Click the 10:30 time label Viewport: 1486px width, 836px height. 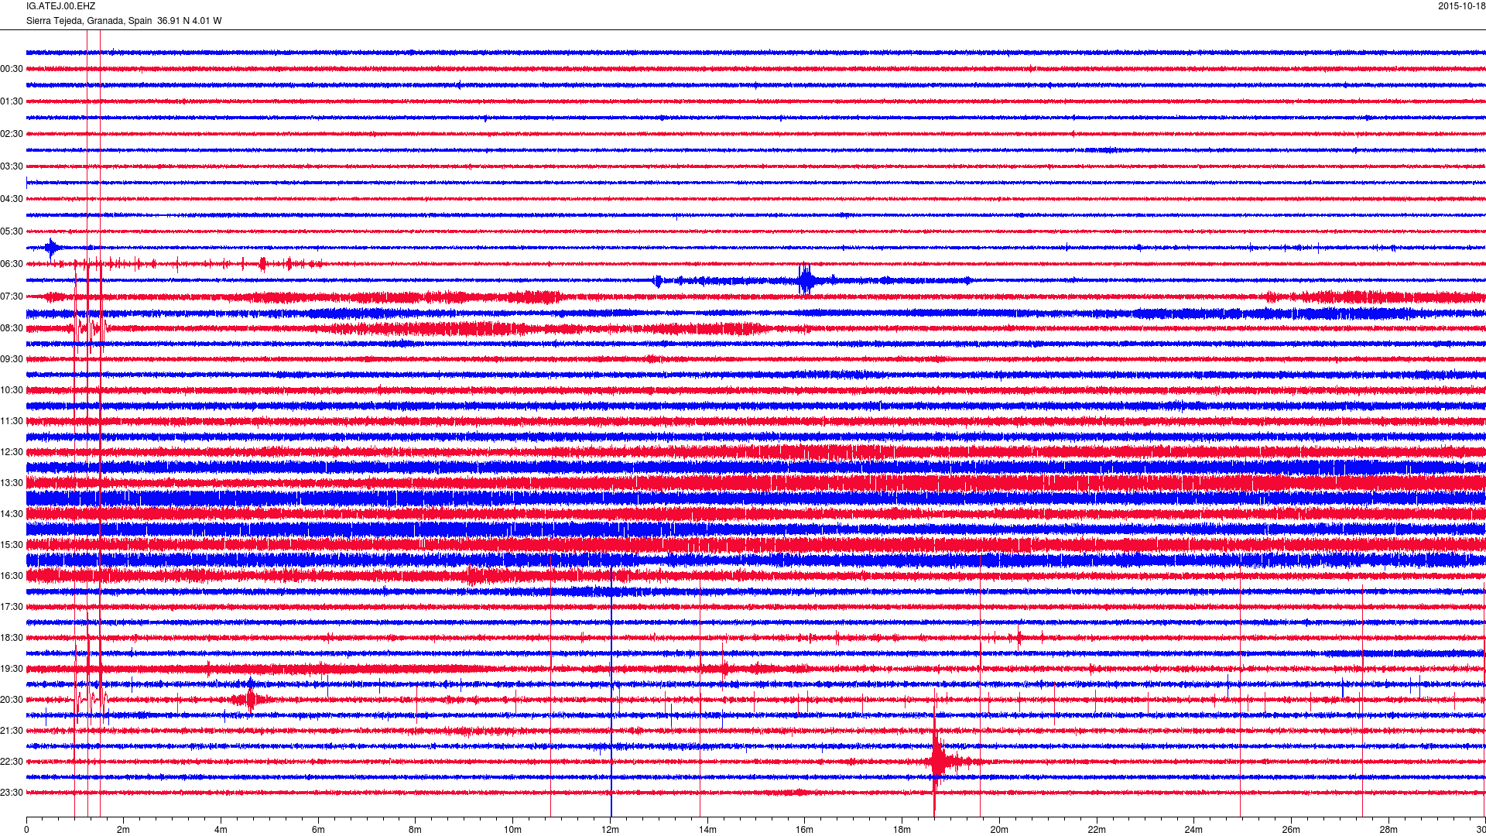[12, 390]
